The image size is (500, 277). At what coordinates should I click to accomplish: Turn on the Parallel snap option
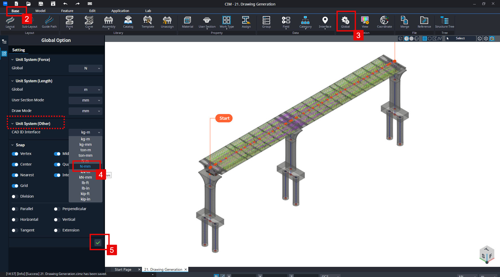pos(15,209)
